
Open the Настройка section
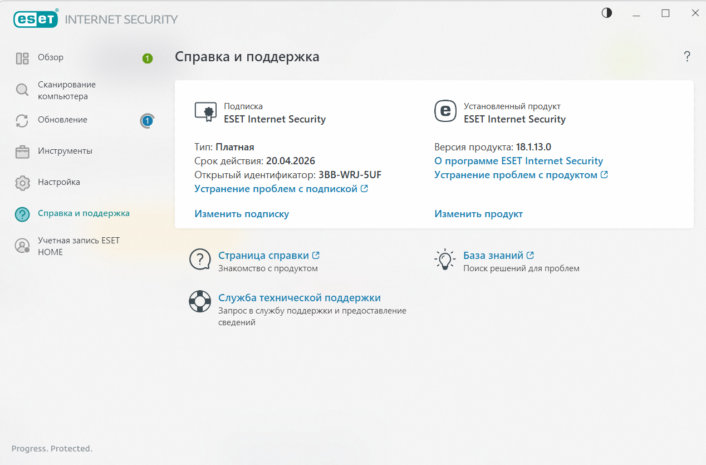click(59, 182)
